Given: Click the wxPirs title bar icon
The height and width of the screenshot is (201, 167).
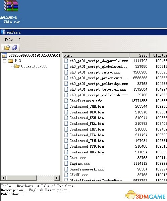Looking at the screenshot, I should click(3, 32).
